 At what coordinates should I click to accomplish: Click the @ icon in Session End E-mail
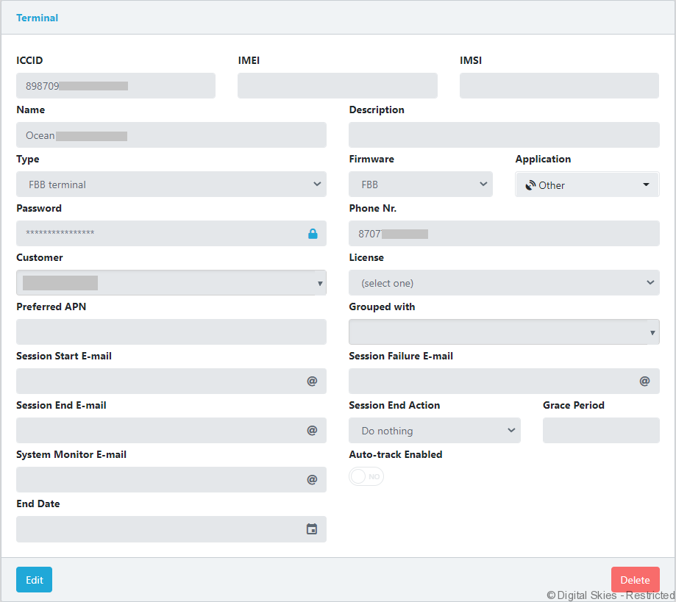coord(312,431)
